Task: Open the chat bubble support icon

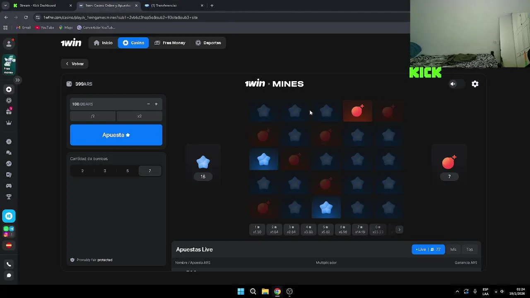Action: pyautogui.click(x=9, y=275)
